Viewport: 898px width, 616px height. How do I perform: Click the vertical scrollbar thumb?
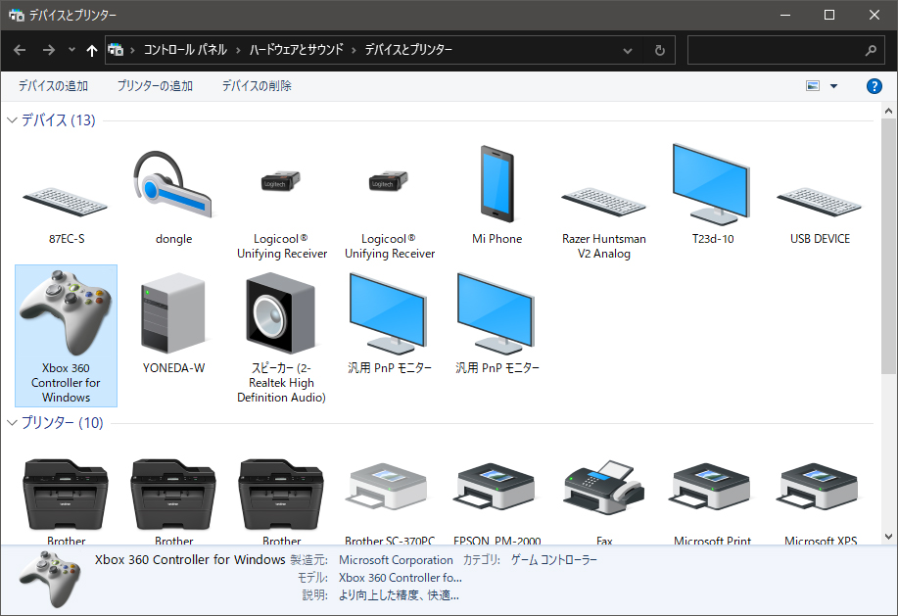(x=888, y=246)
